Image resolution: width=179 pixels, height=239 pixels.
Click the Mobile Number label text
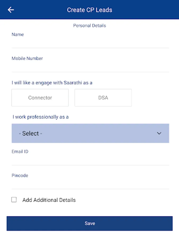(x=27, y=58)
